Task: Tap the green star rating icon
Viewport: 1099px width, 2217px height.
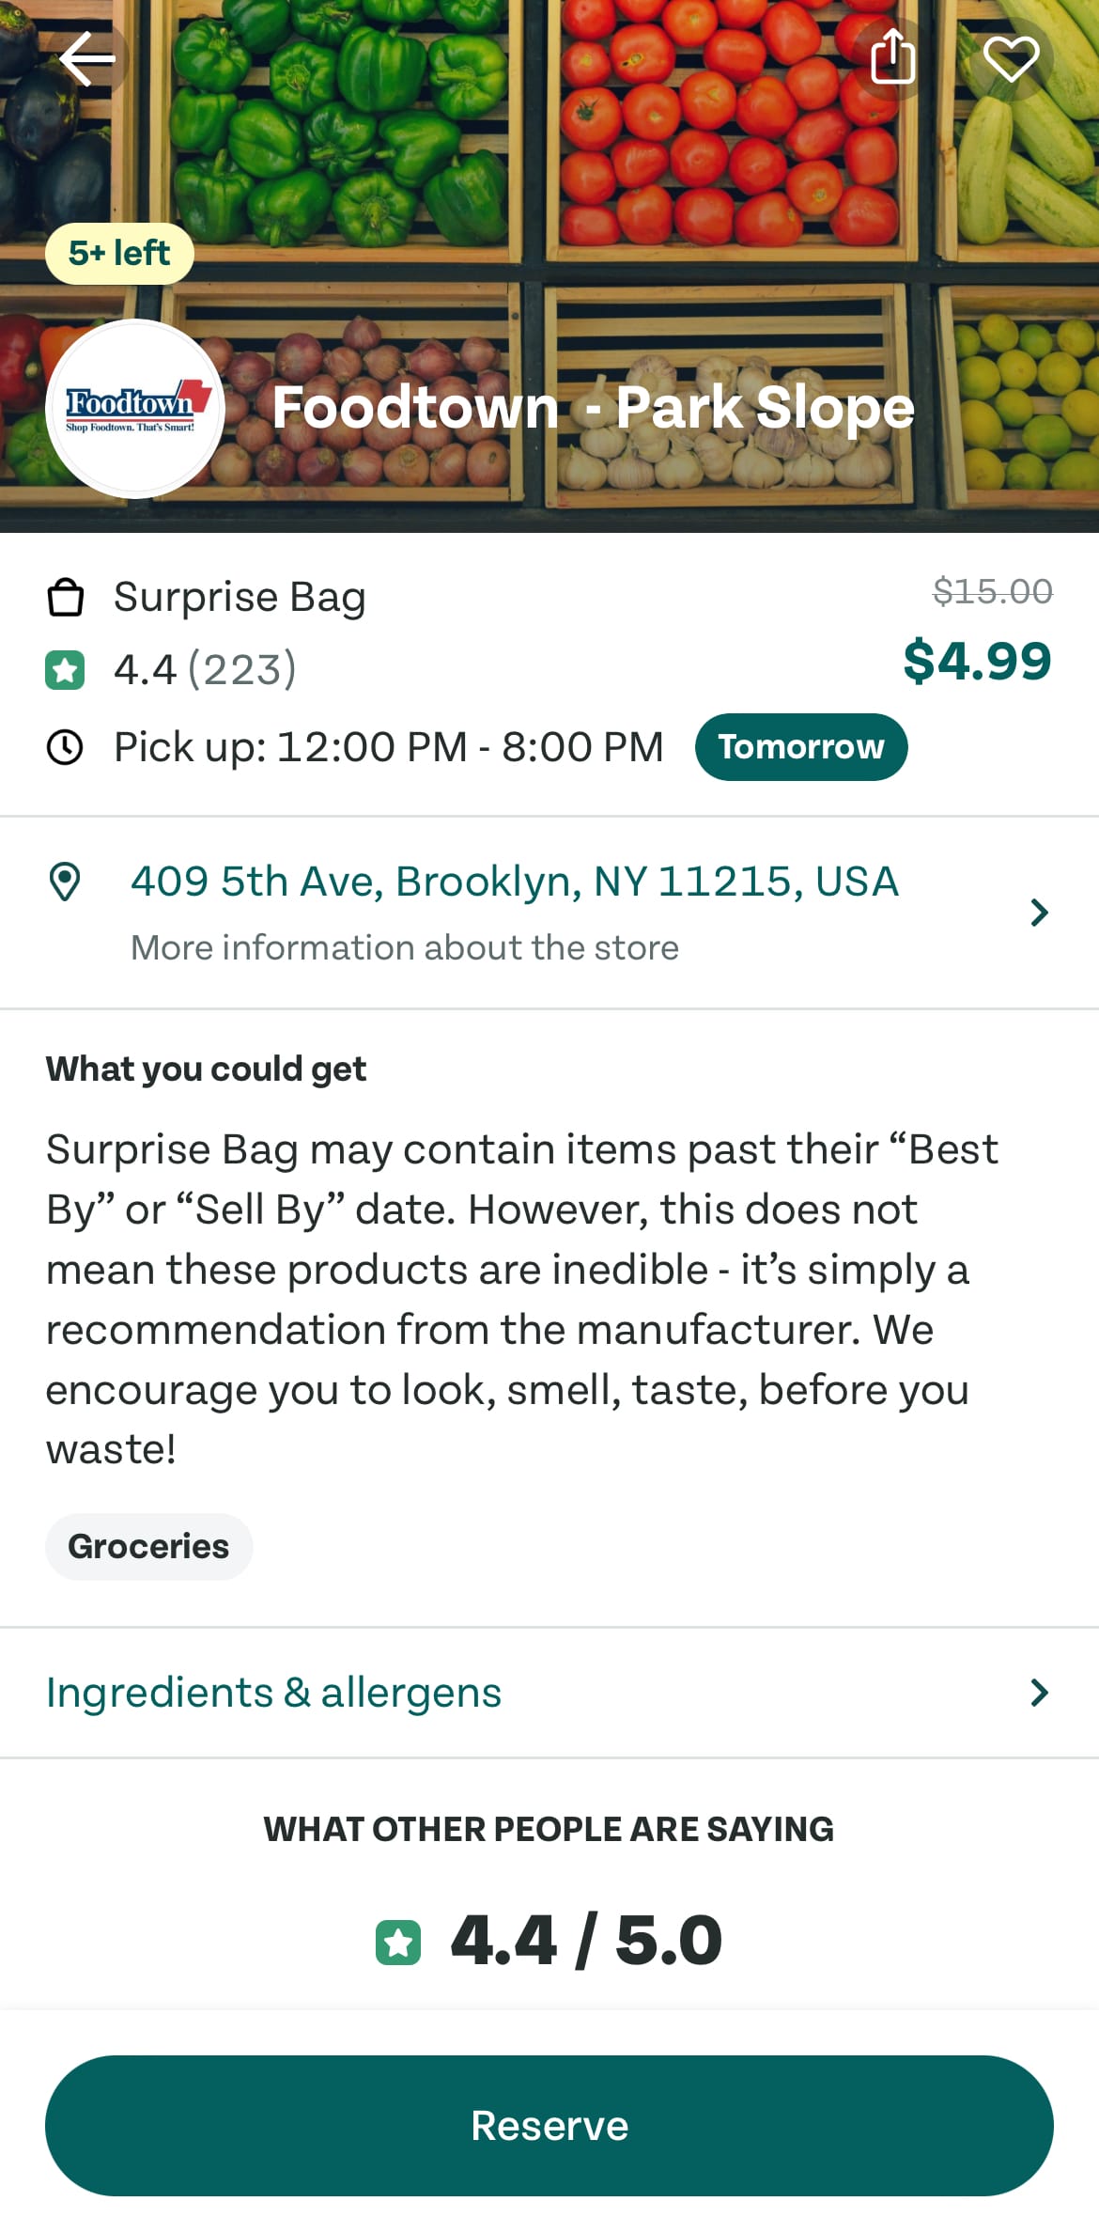Action: (x=65, y=670)
